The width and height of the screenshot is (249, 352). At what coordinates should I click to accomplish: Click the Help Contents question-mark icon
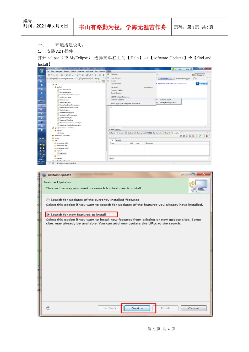coord(108,78)
